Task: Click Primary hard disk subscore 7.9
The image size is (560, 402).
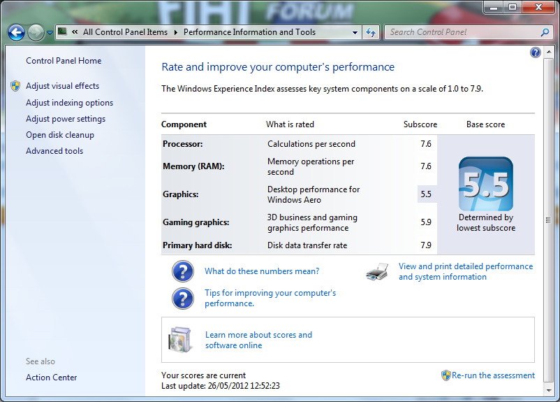Action: coord(426,245)
